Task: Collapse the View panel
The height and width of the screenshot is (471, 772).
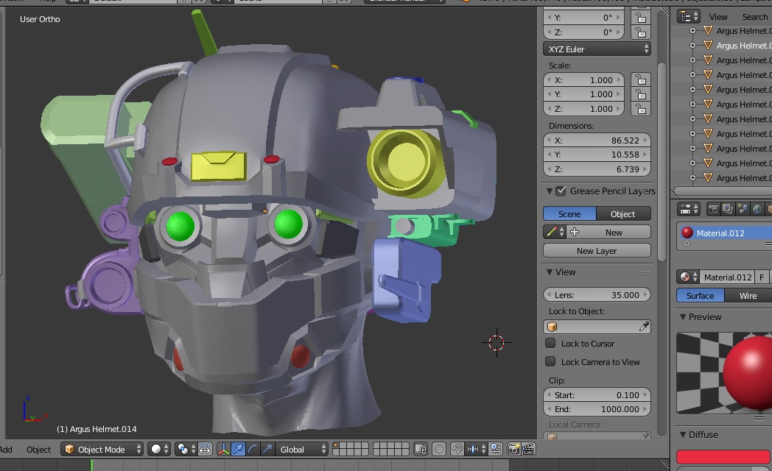Action: (550, 272)
